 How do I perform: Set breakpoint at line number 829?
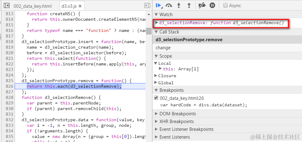pyautogui.click(x=9, y=103)
